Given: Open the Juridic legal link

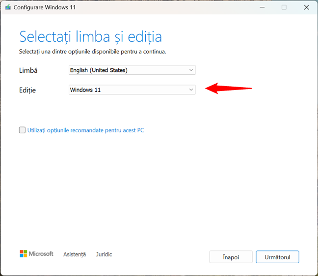Looking at the screenshot, I should [x=104, y=254].
